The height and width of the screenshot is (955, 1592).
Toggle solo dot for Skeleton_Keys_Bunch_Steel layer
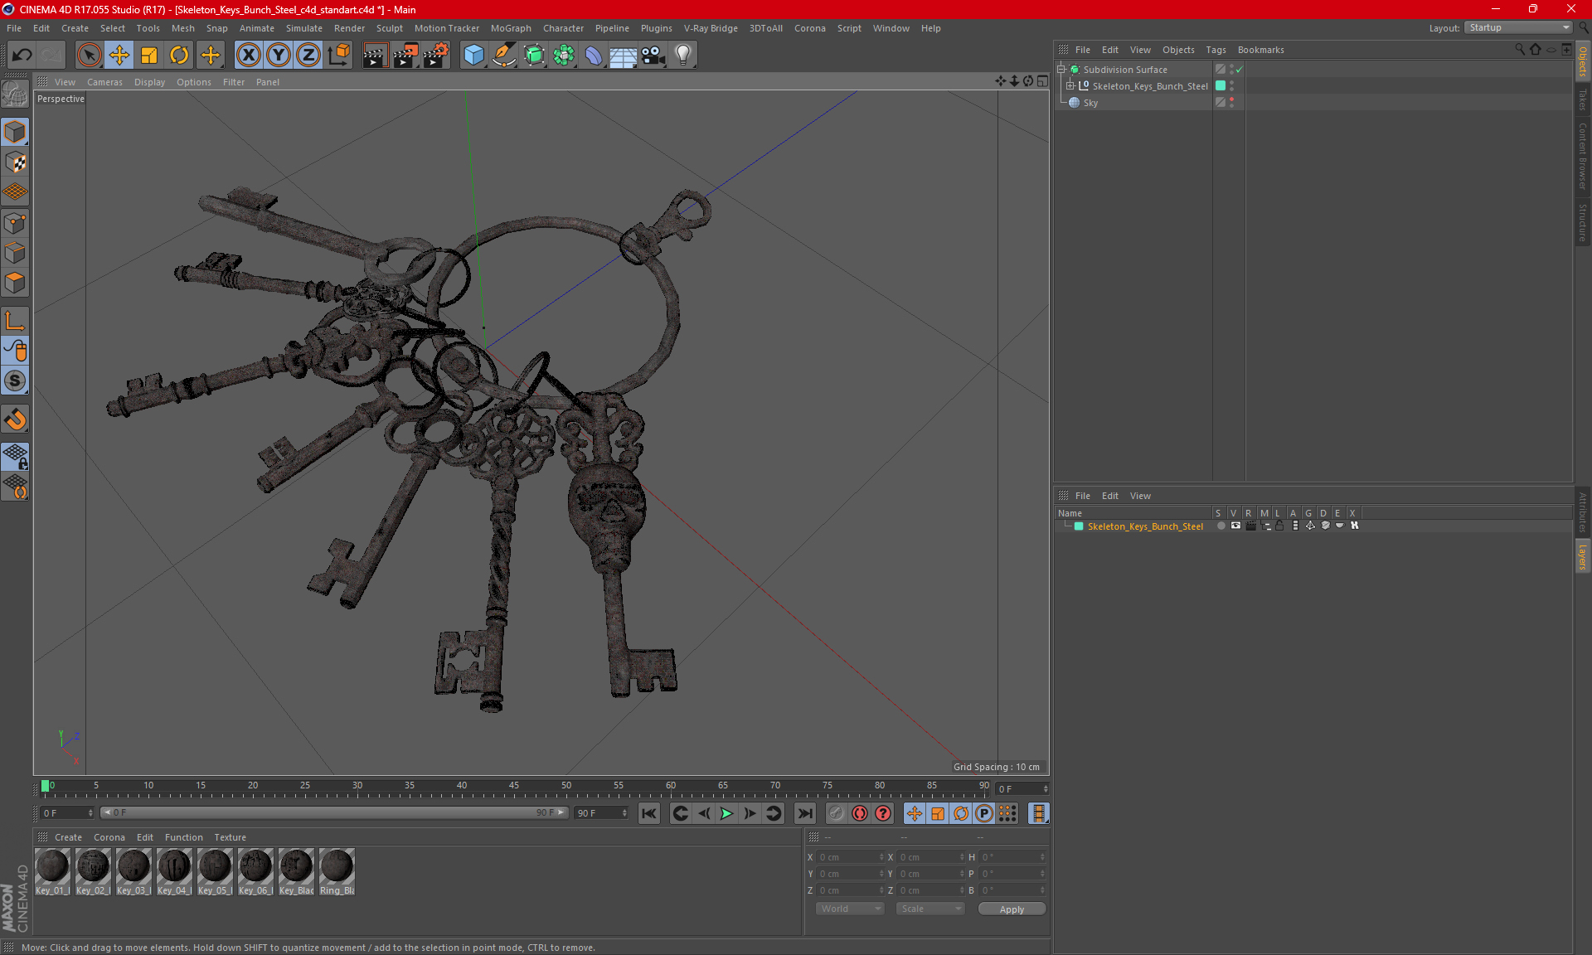[1221, 526]
